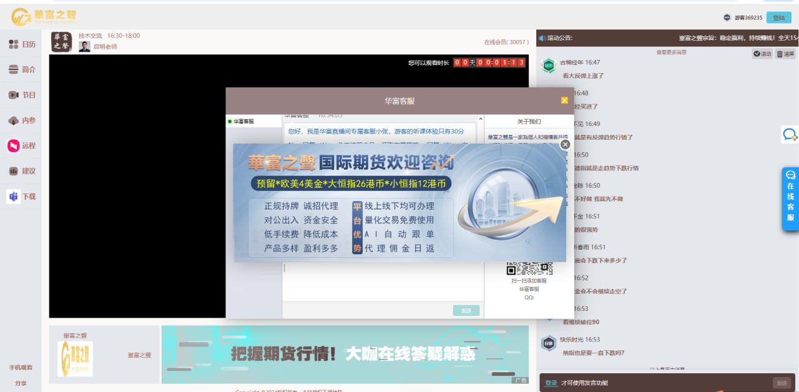Open the 简介 introduction sidebar item
This screenshot has width=799, height=392.
pos(22,70)
